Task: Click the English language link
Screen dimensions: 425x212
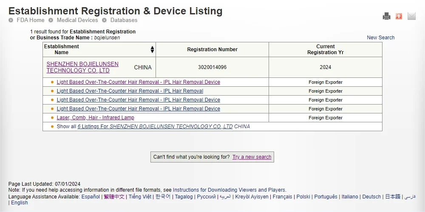Action: [20, 203]
